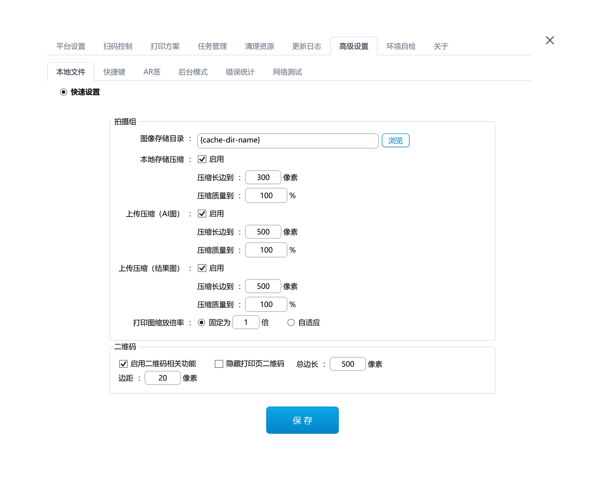The width and height of the screenshot is (605, 484).
Task: Select the 固定为 scale radio button
Action: tap(201, 322)
